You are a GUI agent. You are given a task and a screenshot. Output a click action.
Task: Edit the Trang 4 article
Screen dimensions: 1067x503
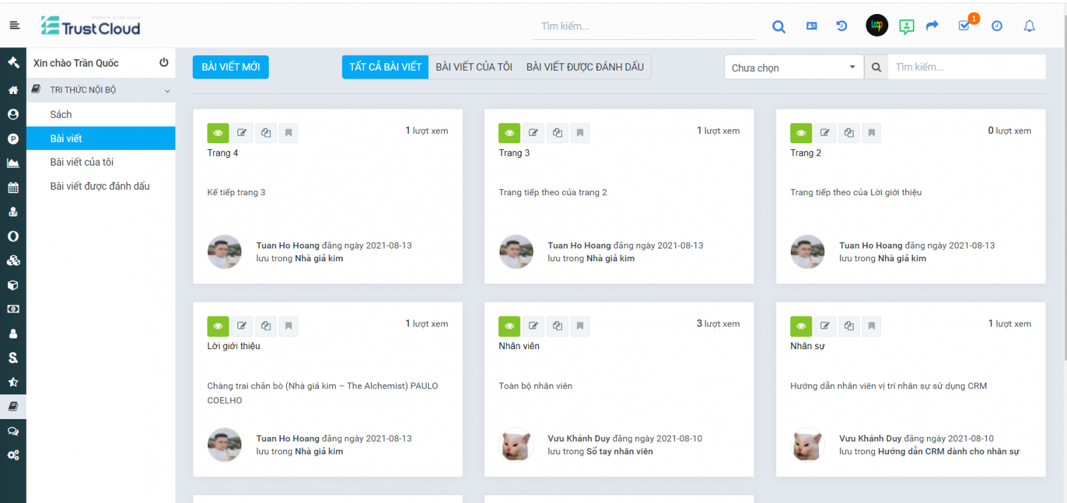242,133
